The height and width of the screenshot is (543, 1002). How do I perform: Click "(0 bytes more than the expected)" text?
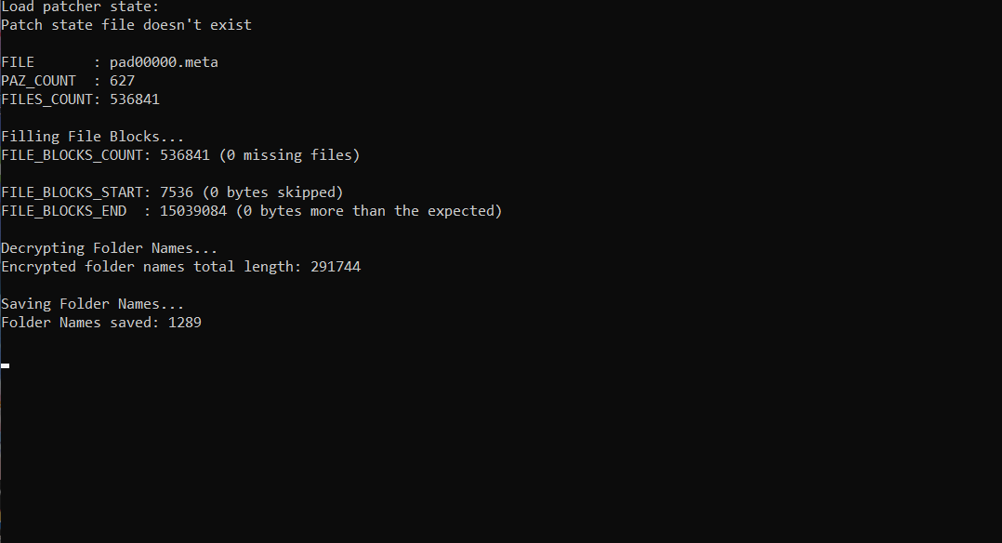pos(369,211)
